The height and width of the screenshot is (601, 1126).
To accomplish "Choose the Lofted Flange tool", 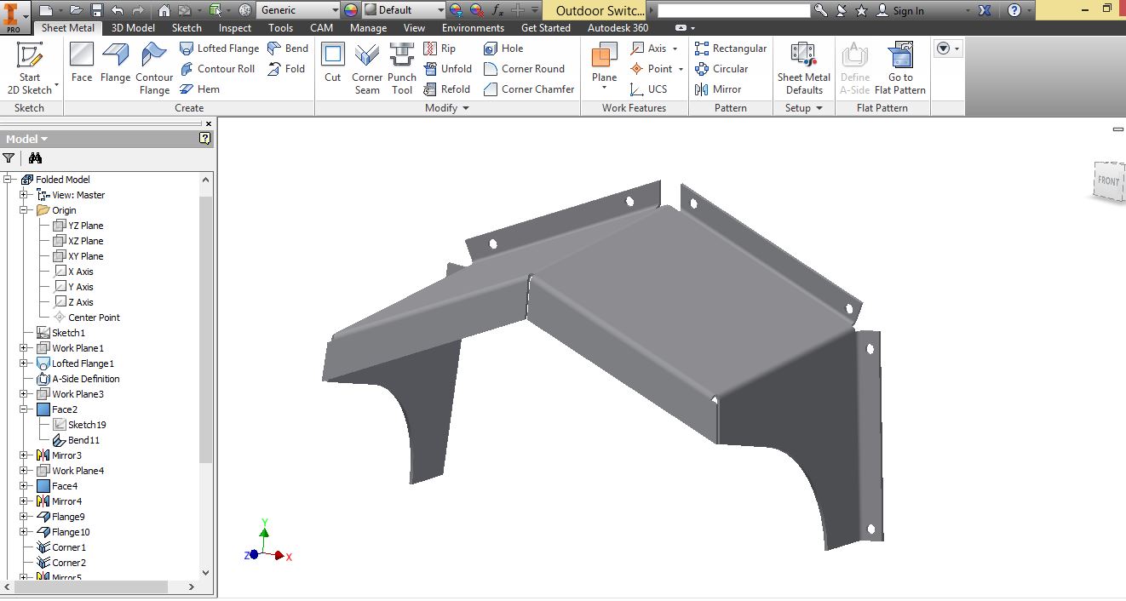I will [219, 49].
